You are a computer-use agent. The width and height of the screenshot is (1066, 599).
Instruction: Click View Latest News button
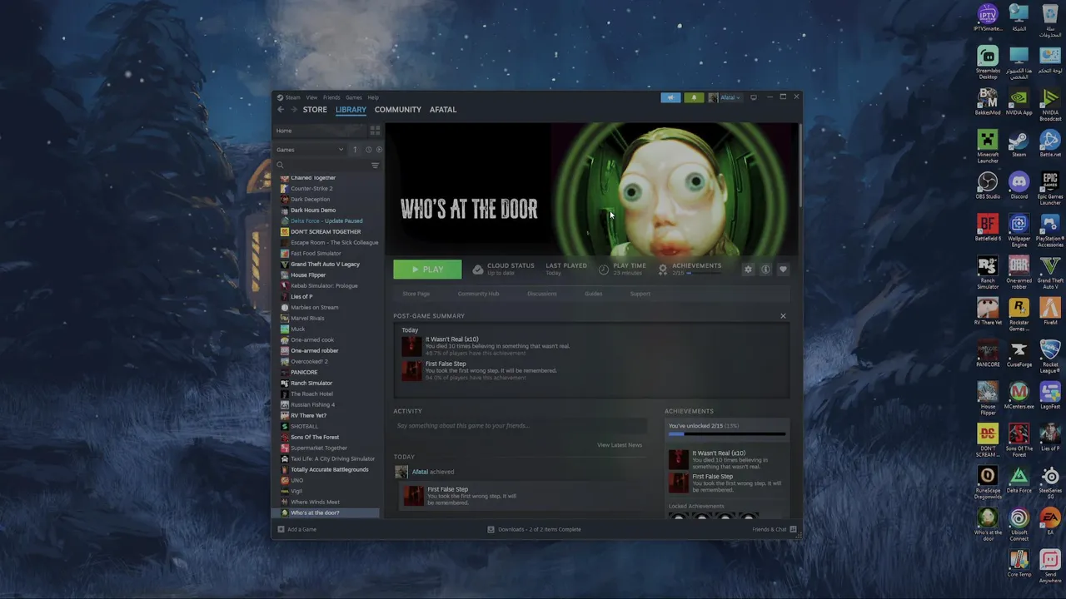[x=620, y=445]
